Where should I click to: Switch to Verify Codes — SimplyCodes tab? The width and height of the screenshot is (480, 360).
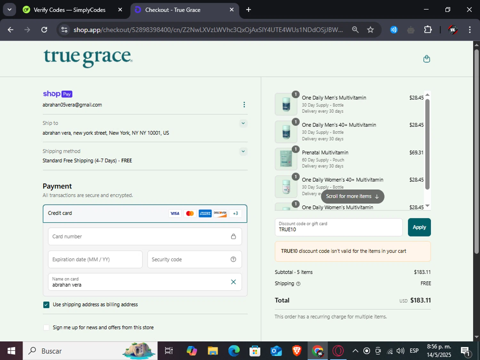[69, 10]
